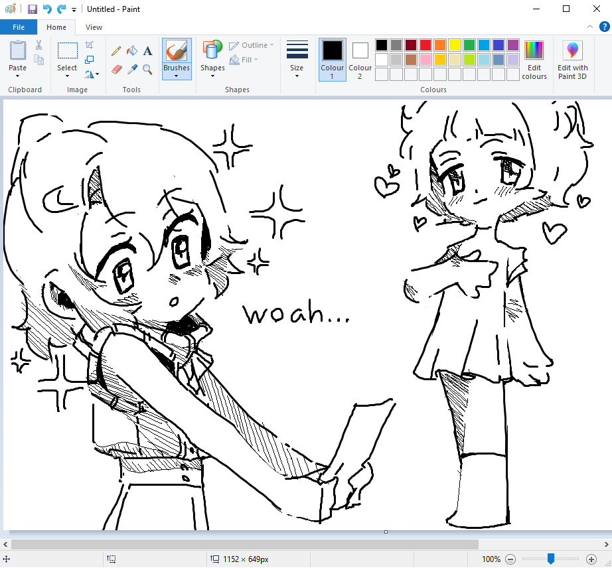Click the horizontal scrollbar thumb
The image size is (612, 568).
245,544
